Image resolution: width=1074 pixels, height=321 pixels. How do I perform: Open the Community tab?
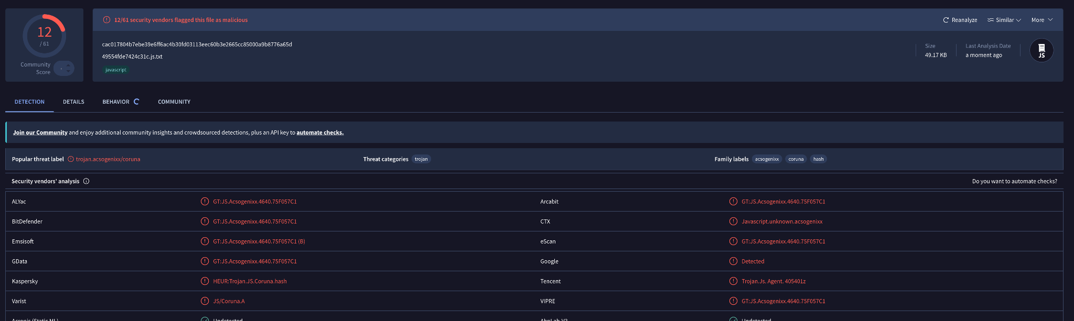(x=174, y=102)
